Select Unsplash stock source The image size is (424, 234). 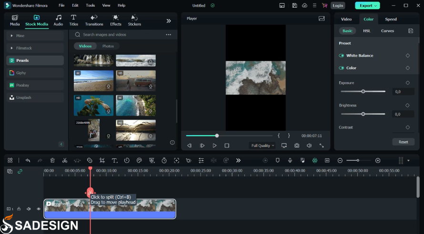click(35, 97)
